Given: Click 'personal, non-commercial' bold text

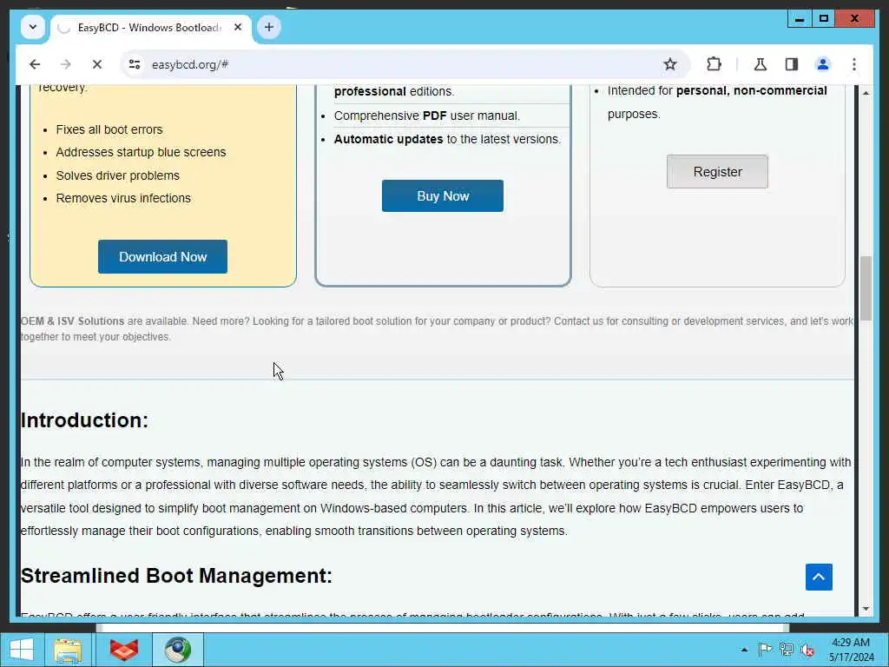Looking at the screenshot, I should point(752,90).
